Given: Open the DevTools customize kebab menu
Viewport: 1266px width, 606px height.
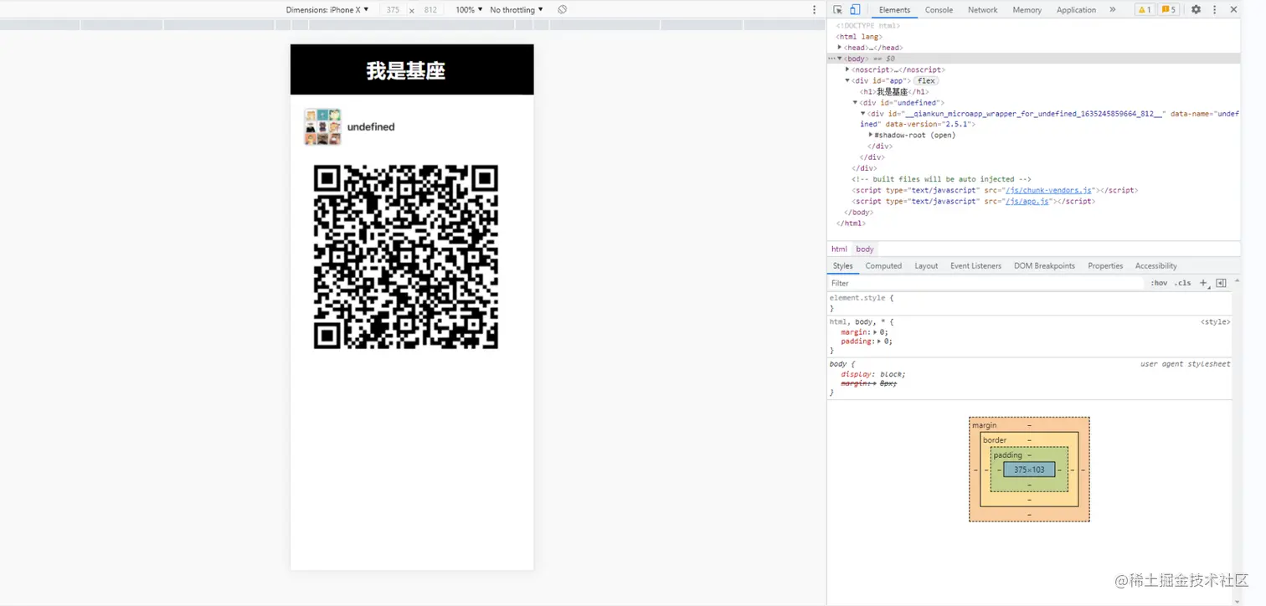Looking at the screenshot, I should pos(1214,10).
